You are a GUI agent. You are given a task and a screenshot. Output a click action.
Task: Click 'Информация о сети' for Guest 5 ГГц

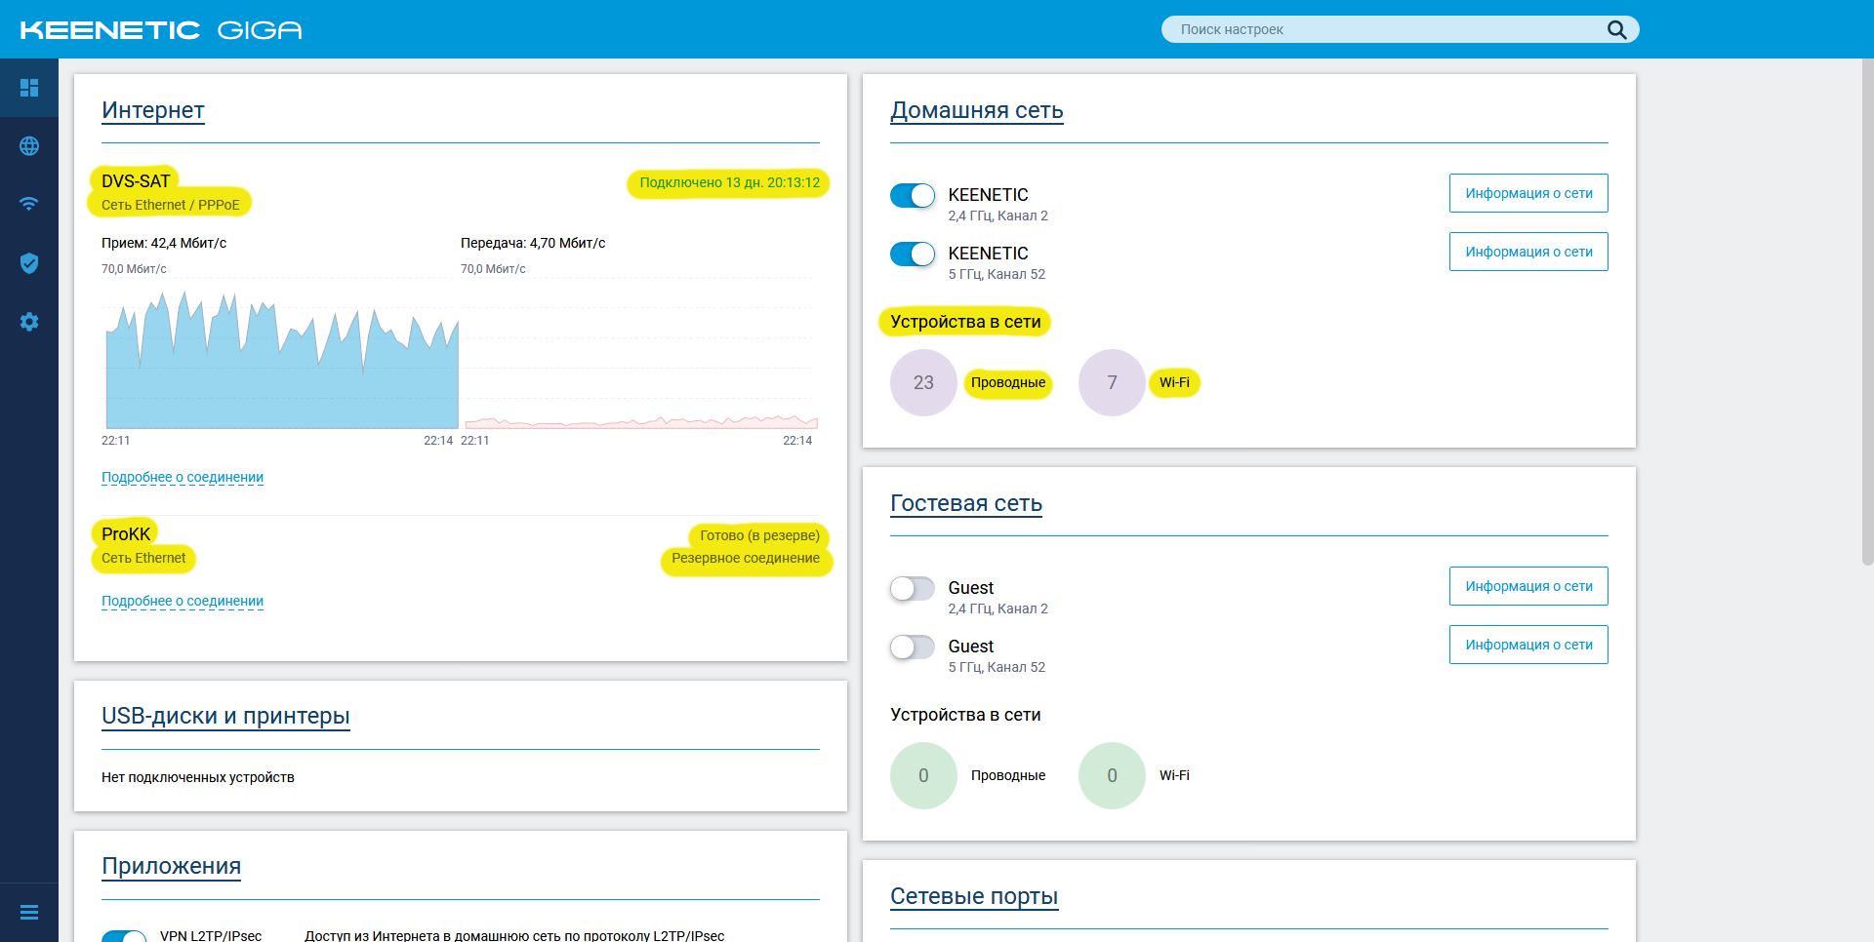click(1528, 645)
